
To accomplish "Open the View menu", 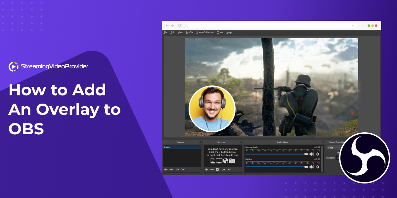I will [x=180, y=33].
